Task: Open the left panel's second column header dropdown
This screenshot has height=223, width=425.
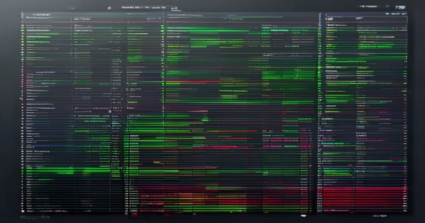Action: [x=82, y=19]
